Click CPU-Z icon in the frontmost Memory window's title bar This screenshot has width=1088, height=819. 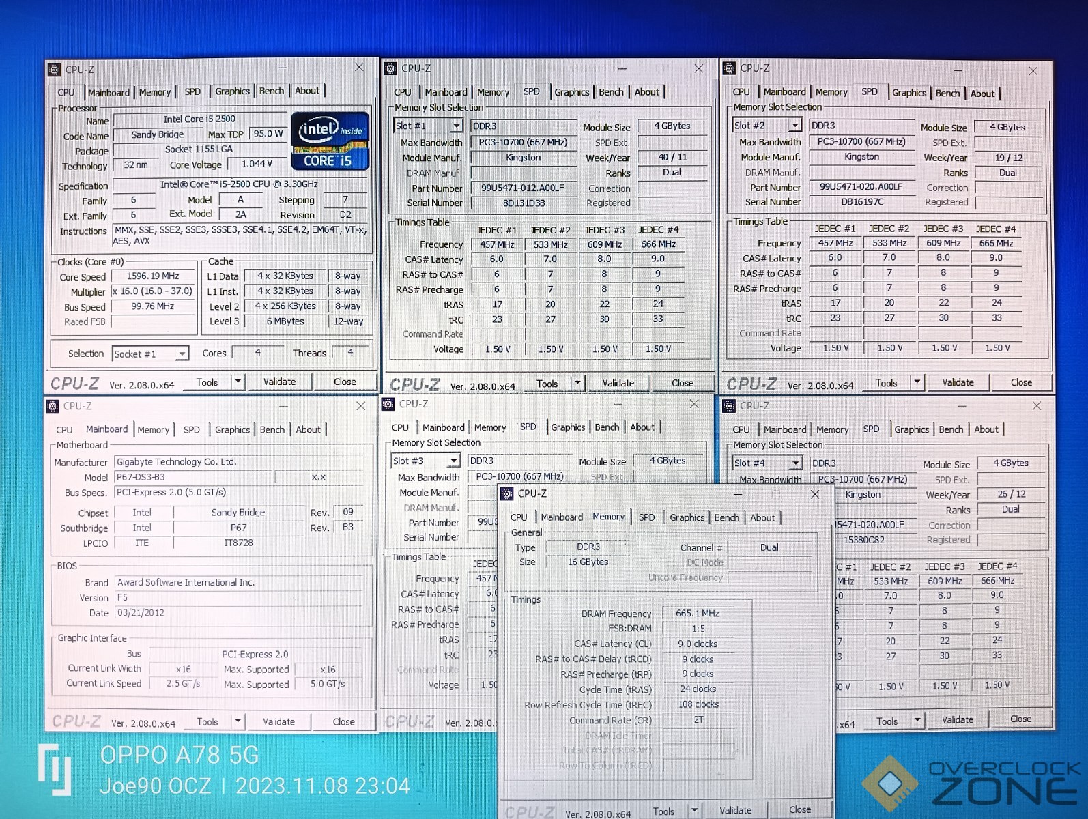click(x=506, y=493)
